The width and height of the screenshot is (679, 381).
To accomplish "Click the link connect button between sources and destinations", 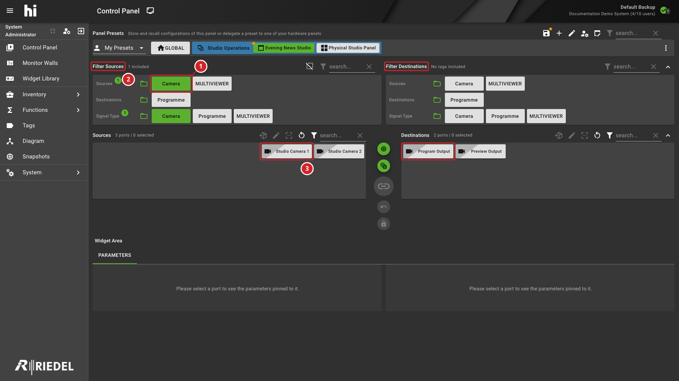I will pyautogui.click(x=384, y=186).
